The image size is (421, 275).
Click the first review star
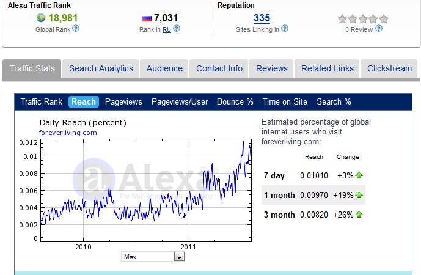(342, 19)
